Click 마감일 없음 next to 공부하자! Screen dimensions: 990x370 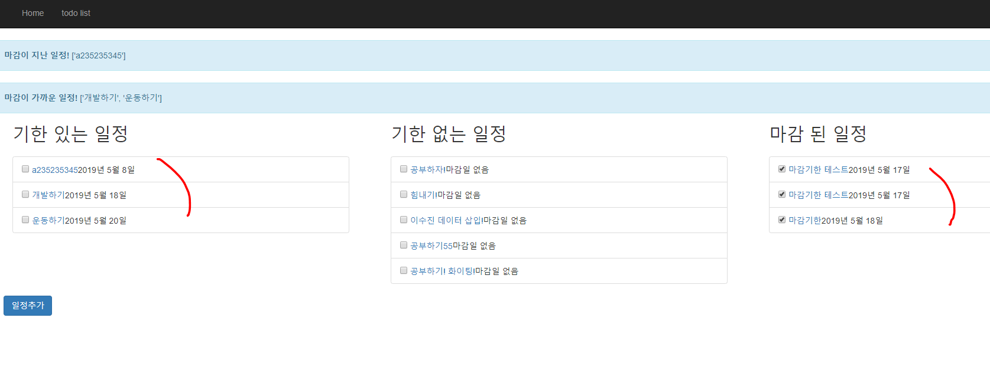[467, 170]
